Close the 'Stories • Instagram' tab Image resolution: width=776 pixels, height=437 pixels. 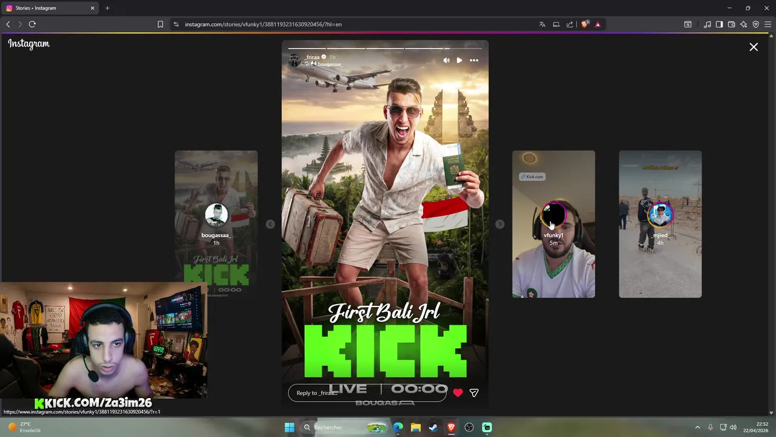92,8
